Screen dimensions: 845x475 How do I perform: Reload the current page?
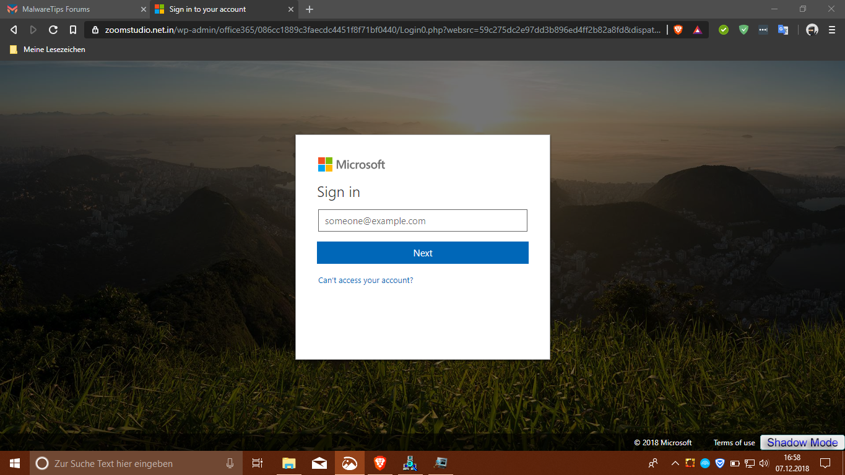(x=53, y=30)
